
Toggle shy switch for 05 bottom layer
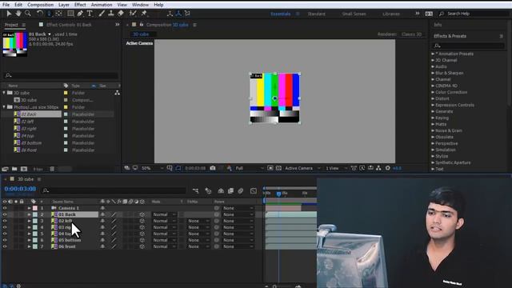[x=102, y=240]
